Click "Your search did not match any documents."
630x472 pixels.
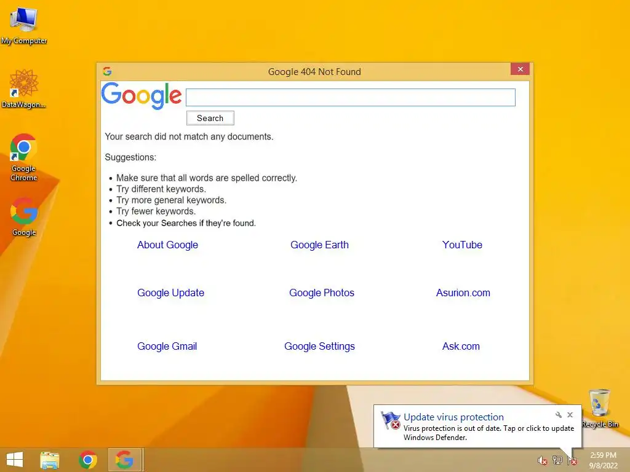(189, 137)
